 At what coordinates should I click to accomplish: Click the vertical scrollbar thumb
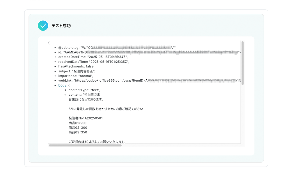point(242,63)
